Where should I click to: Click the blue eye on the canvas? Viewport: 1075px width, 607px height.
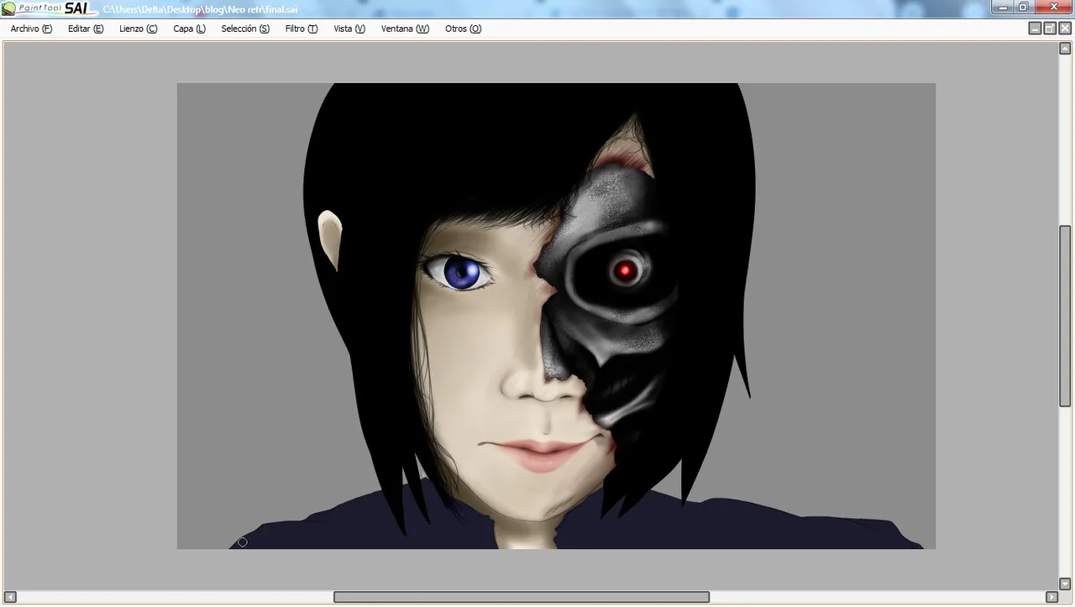click(461, 272)
